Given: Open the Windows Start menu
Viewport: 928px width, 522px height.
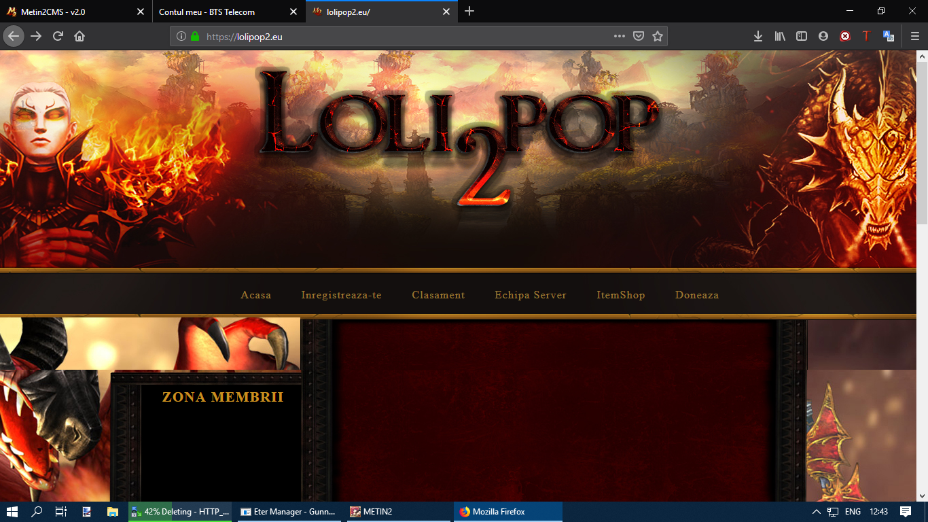Looking at the screenshot, I should 12,512.
